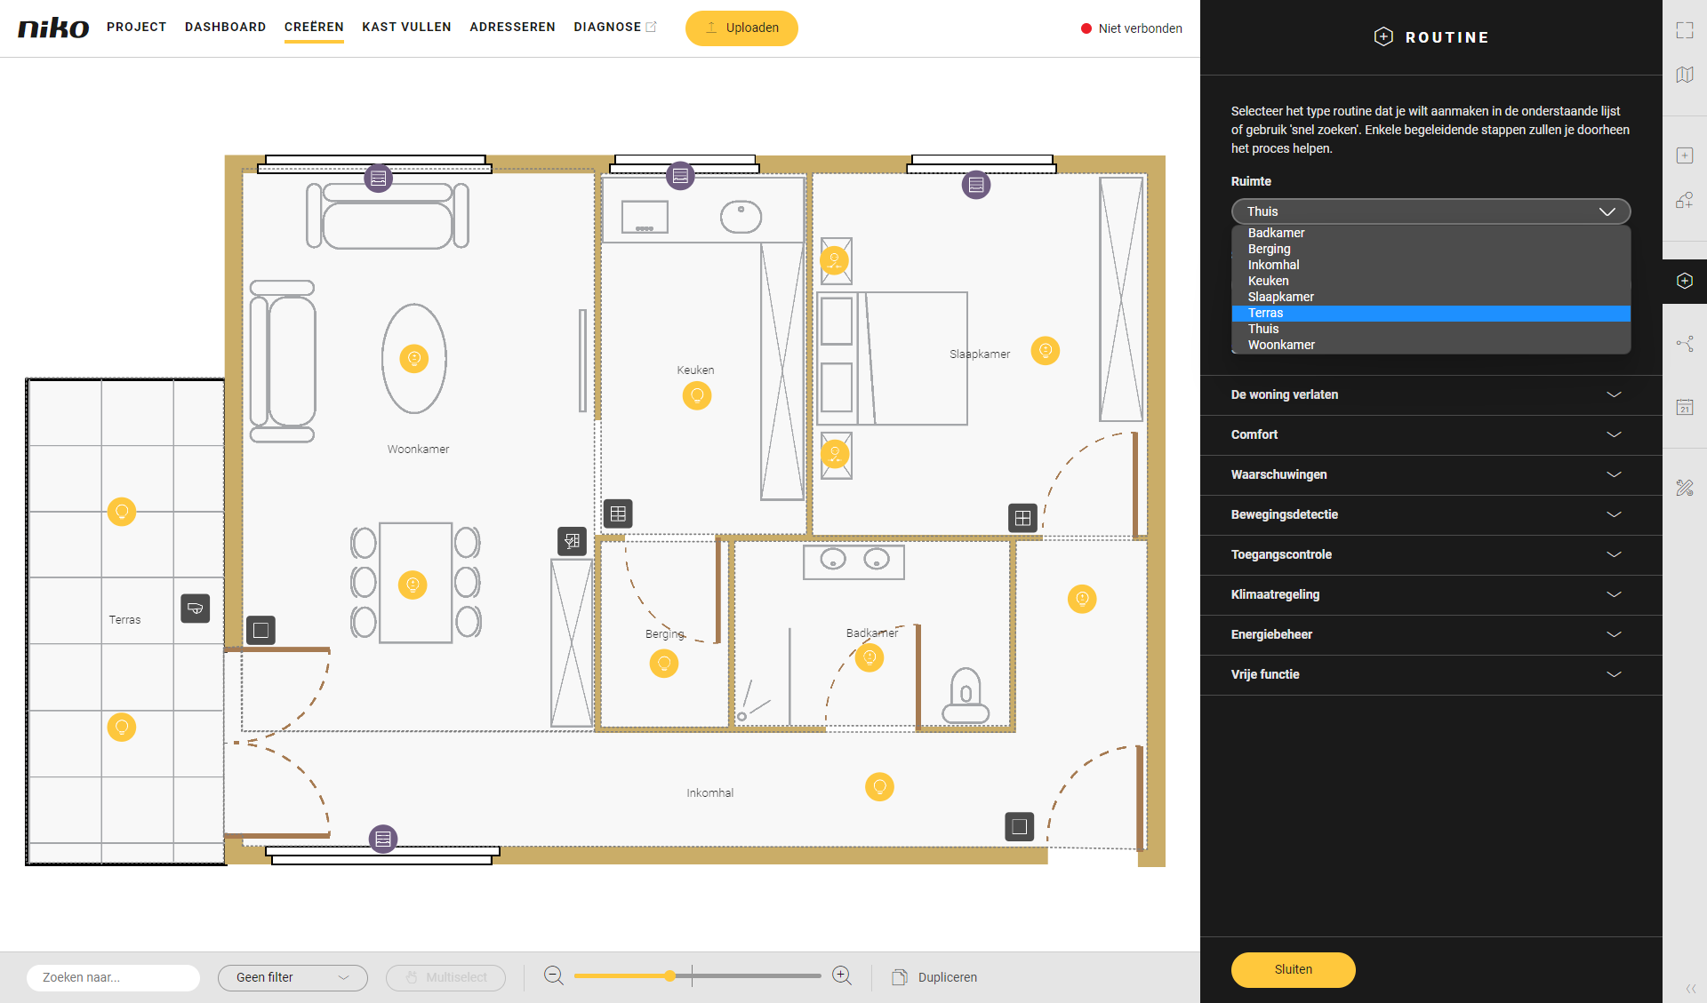Click the Niet verbonden status indicator
The width and height of the screenshot is (1707, 1003).
tap(1131, 28)
